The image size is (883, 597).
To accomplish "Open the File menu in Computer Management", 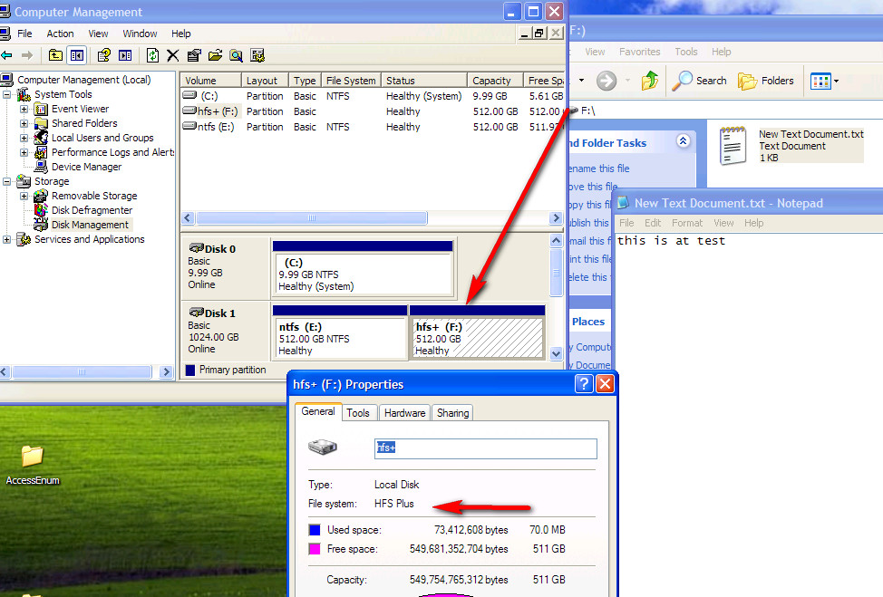I will pos(24,34).
